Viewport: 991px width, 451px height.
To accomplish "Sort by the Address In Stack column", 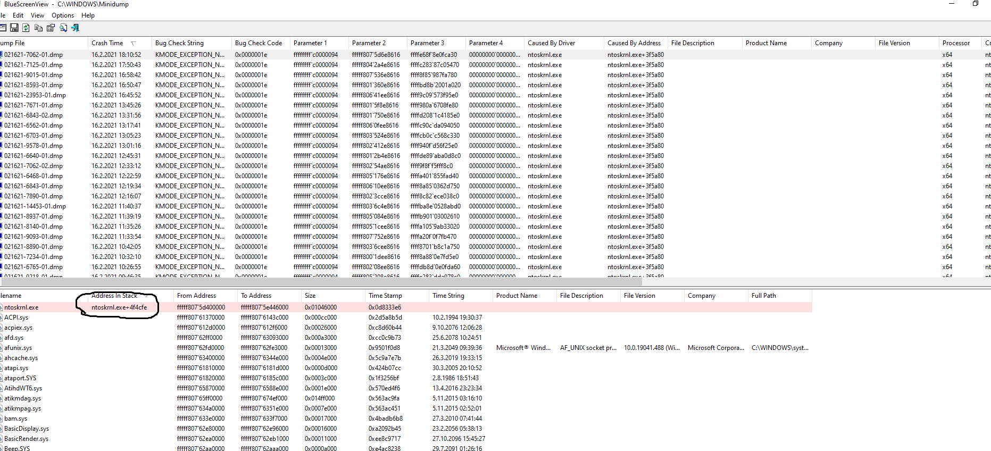I will tap(114, 296).
